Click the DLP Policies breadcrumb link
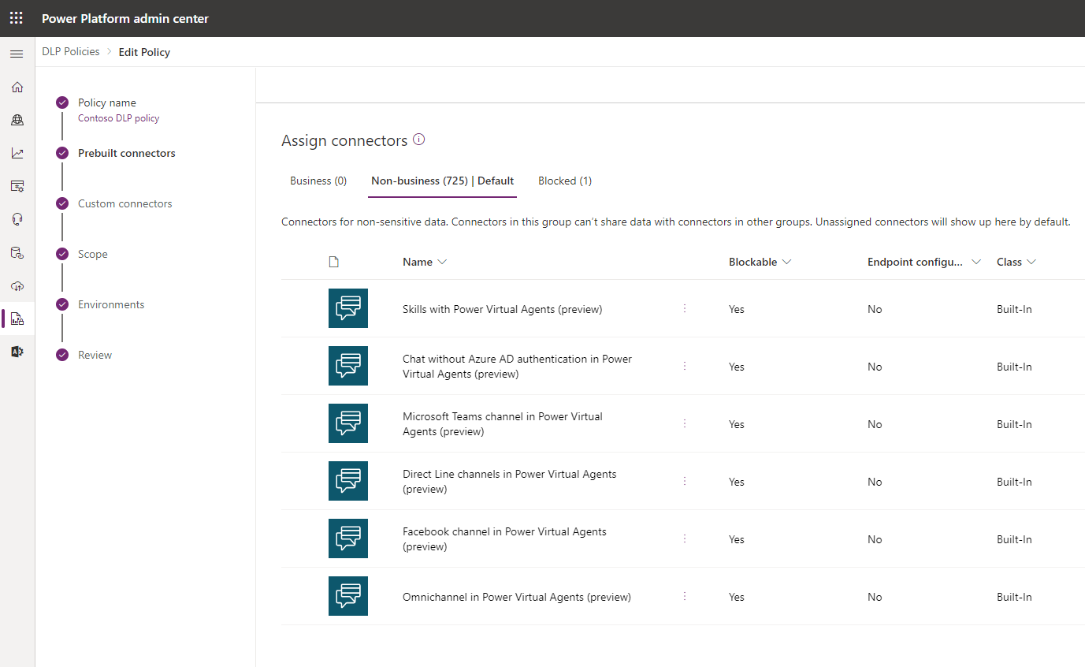This screenshot has width=1085, height=667. point(70,51)
